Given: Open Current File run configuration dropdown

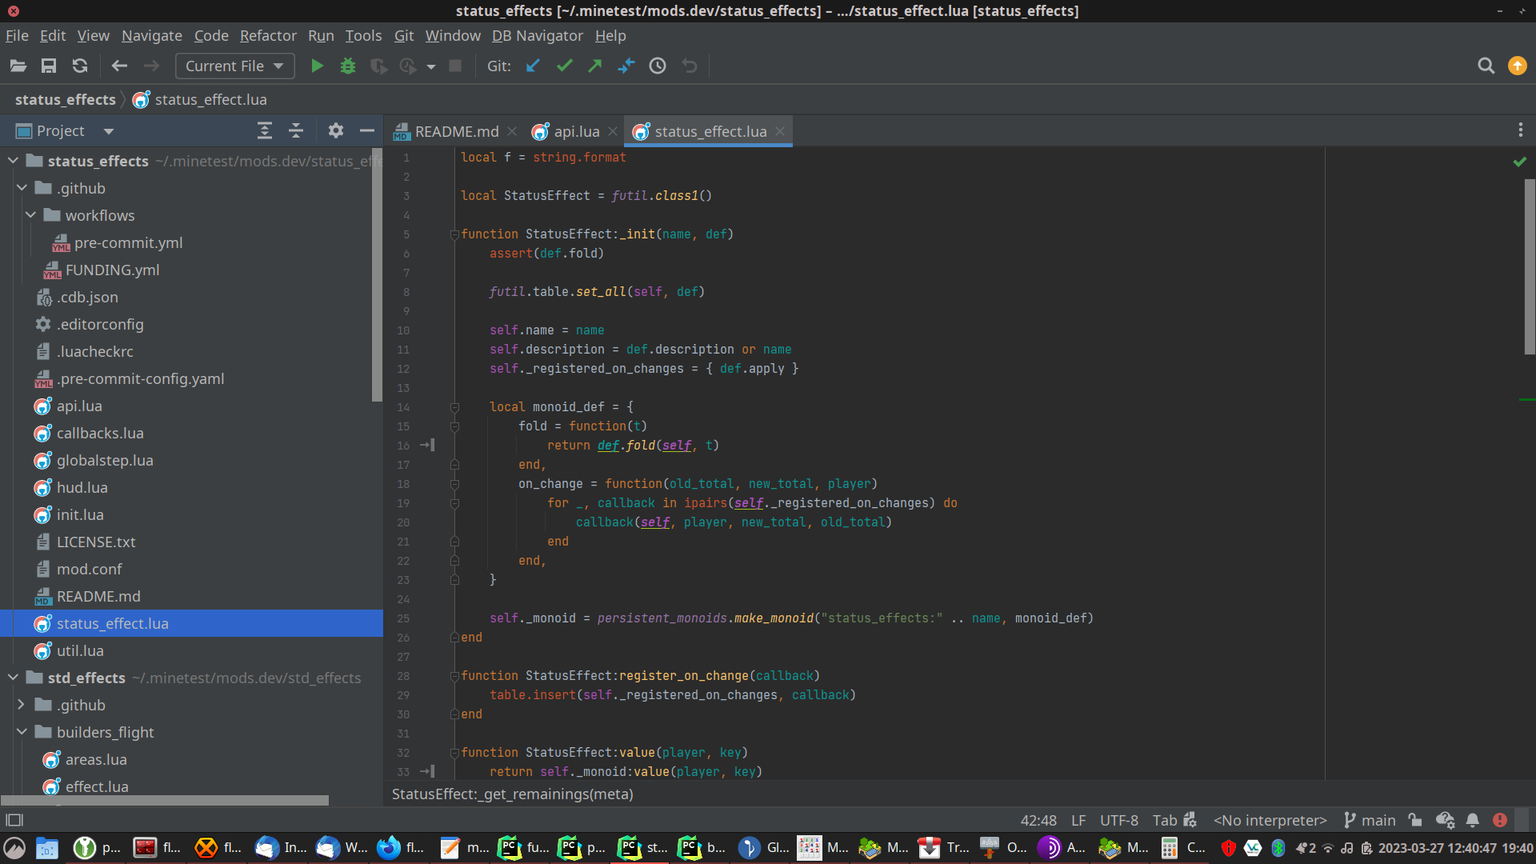Looking at the screenshot, I should [234, 66].
